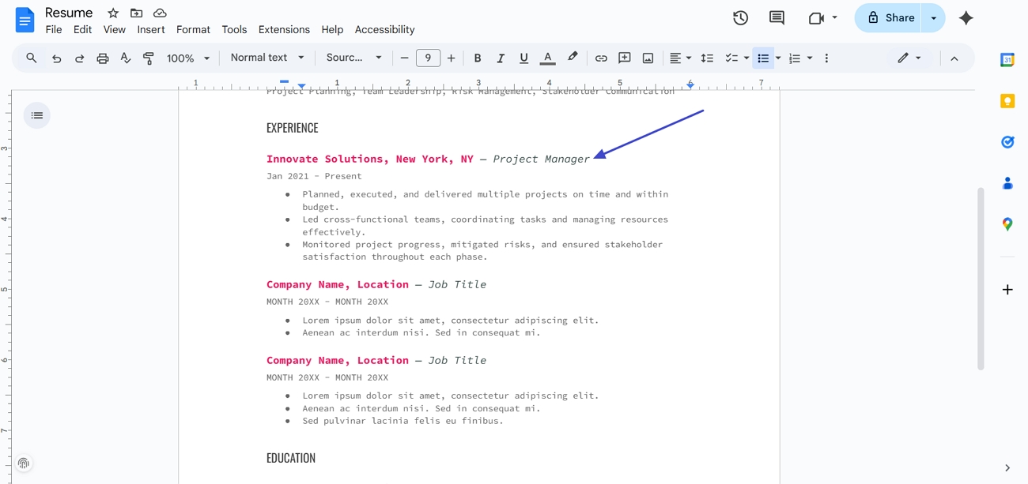Expand the font family selector
This screenshot has width=1028, height=484.
(x=354, y=58)
